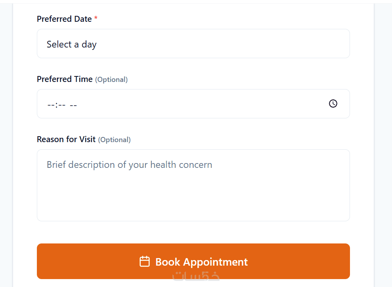The width and height of the screenshot is (392, 287).
Task: Click "(Optional)" beside Preferred Time
Action: coord(111,80)
